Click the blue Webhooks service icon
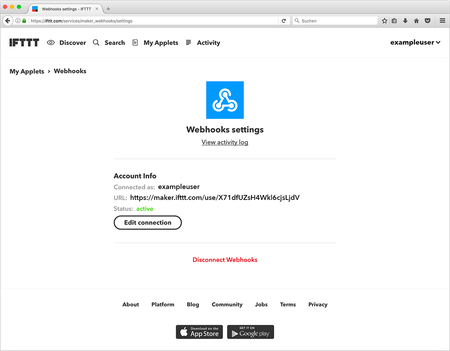450x351 pixels. 225,100
